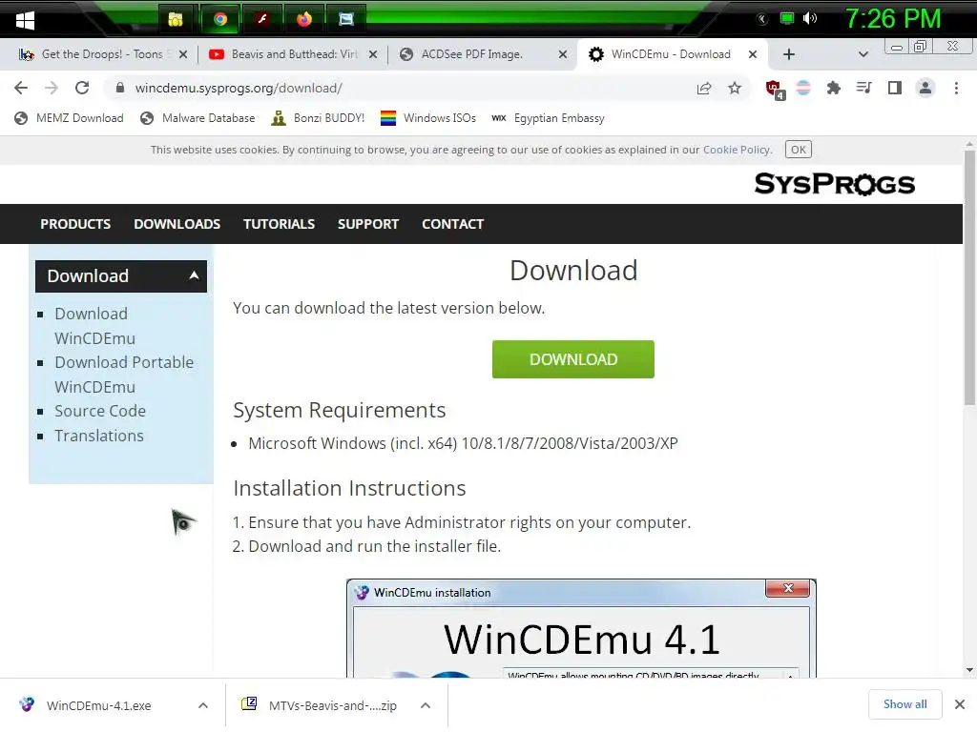The width and height of the screenshot is (977, 732).
Task: Open the search tabs dropdown arrow
Action: coord(863,54)
